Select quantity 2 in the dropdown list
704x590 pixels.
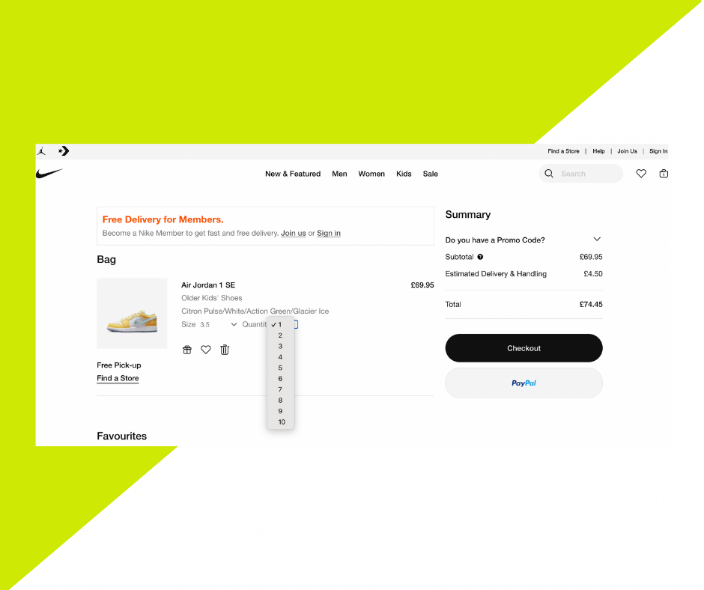click(x=280, y=335)
